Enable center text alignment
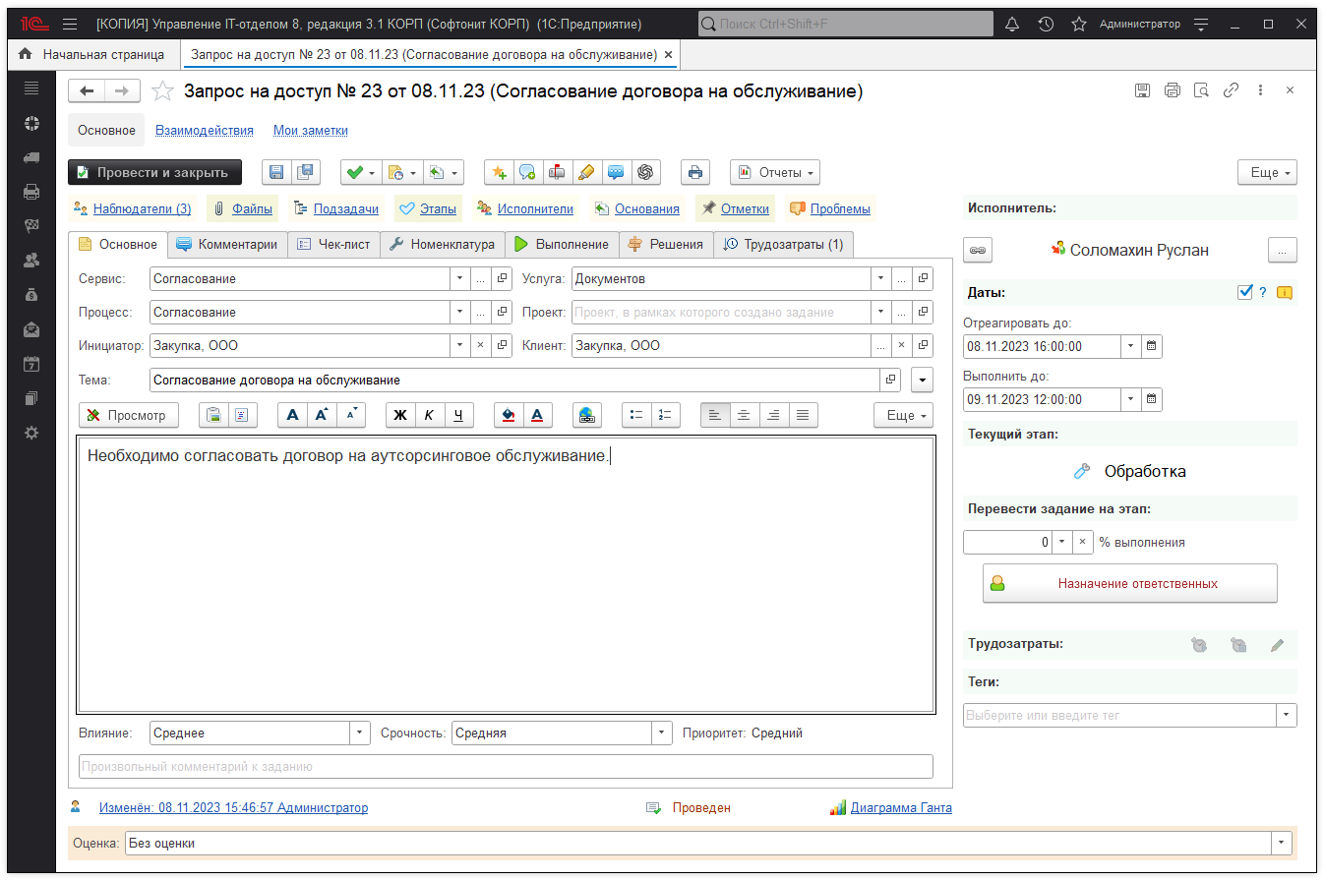The height and width of the screenshot is (880, 1324). [x=744, y=415]
